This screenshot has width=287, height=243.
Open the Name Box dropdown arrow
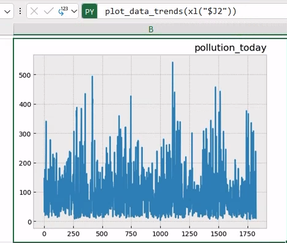point(7,12)
